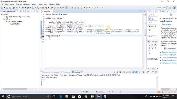Expand the First.java tree node
This screenshot has width=177, height=99.
coord(9,24)
